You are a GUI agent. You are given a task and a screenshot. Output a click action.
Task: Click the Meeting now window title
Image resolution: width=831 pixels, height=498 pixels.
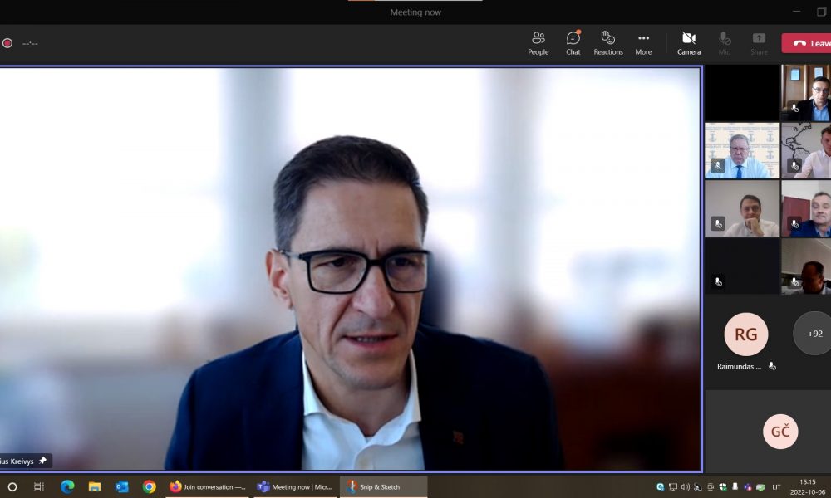tap(415, 12)
